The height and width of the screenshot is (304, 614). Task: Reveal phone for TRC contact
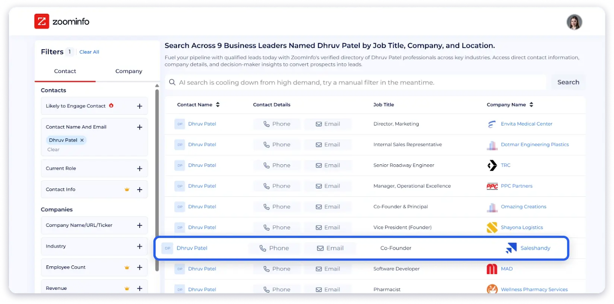pos(277,165)
